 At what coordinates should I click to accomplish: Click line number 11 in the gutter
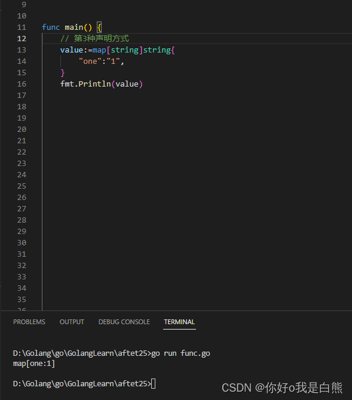tap(22, 27)
